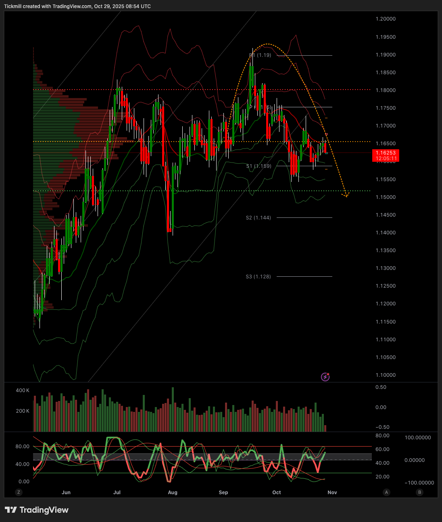This screenshot has height=522, width=442.
Task: Select the Jun label on the time axis
Action: pyautogui.click(x=66, y=493)
